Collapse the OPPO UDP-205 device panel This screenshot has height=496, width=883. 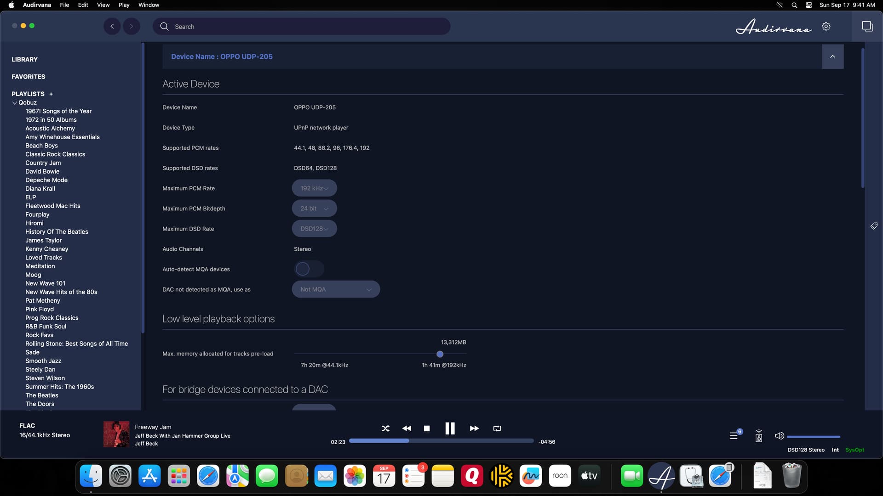(x=832, y=56)
